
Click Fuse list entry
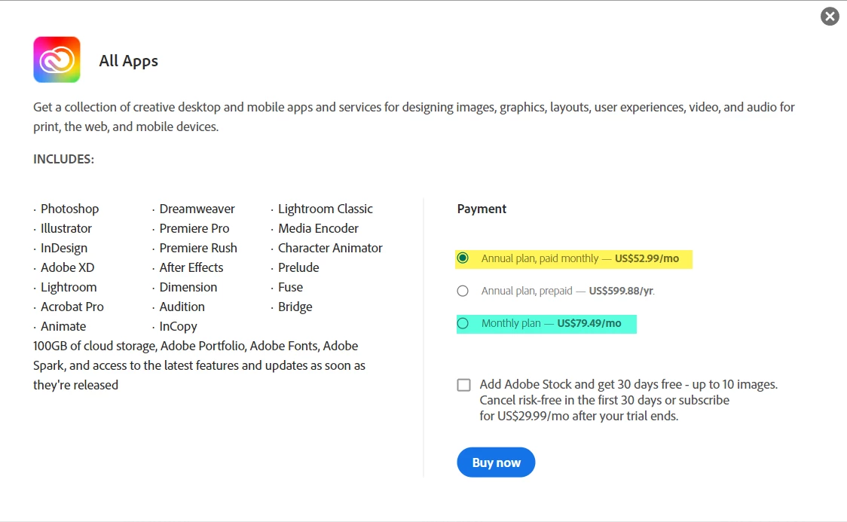coord(291,287)
